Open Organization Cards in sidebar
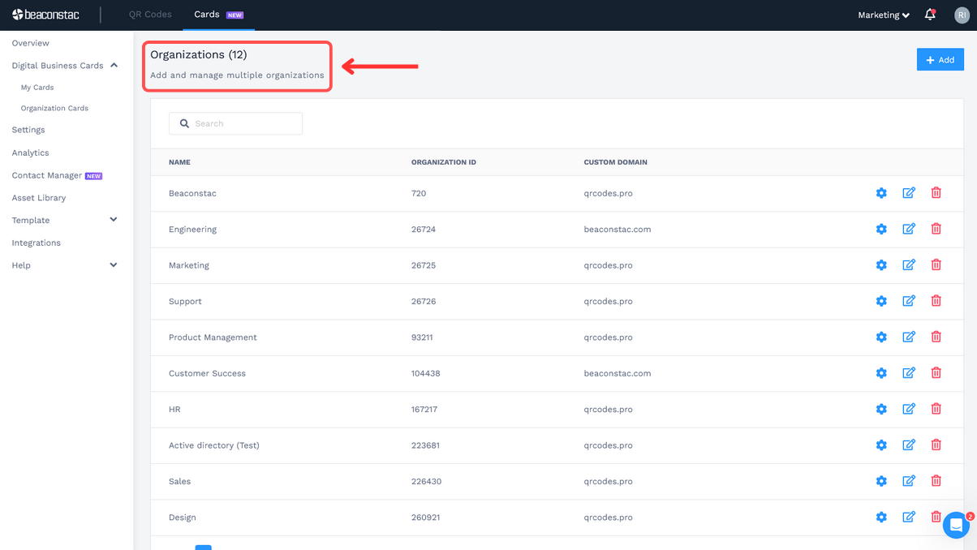Screen dimensions: 977x550 click(x=54, y=108)
